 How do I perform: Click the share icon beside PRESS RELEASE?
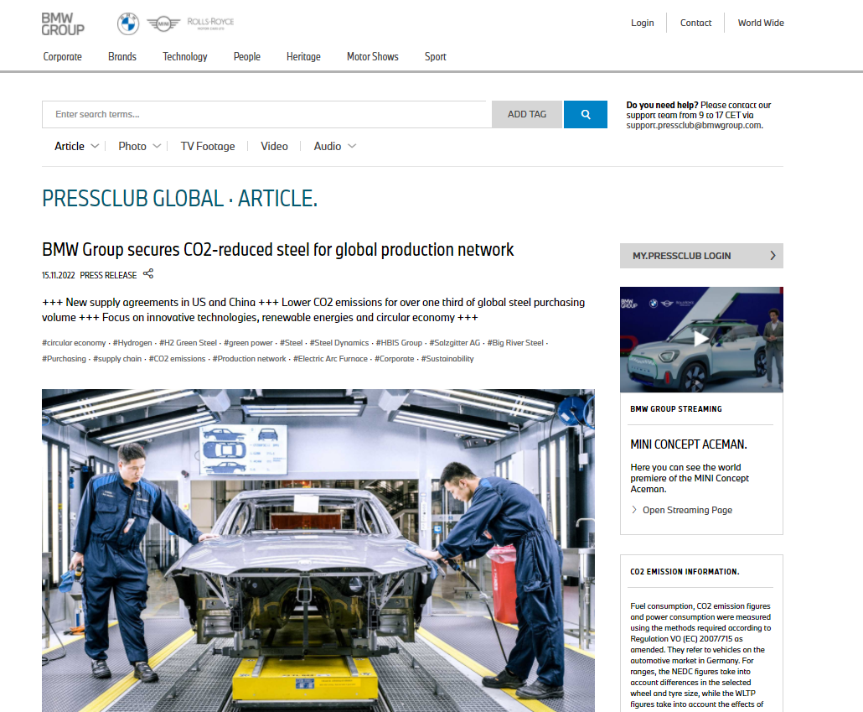point(148,274)
